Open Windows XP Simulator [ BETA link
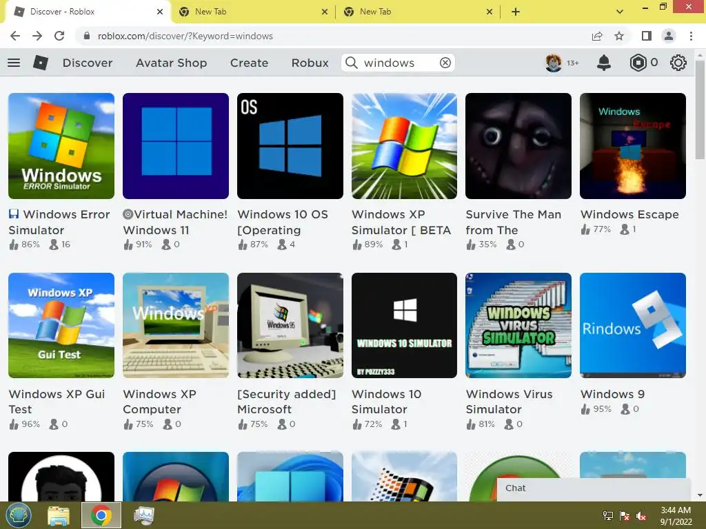Screen dimensions: 706x529 point(401,222)
